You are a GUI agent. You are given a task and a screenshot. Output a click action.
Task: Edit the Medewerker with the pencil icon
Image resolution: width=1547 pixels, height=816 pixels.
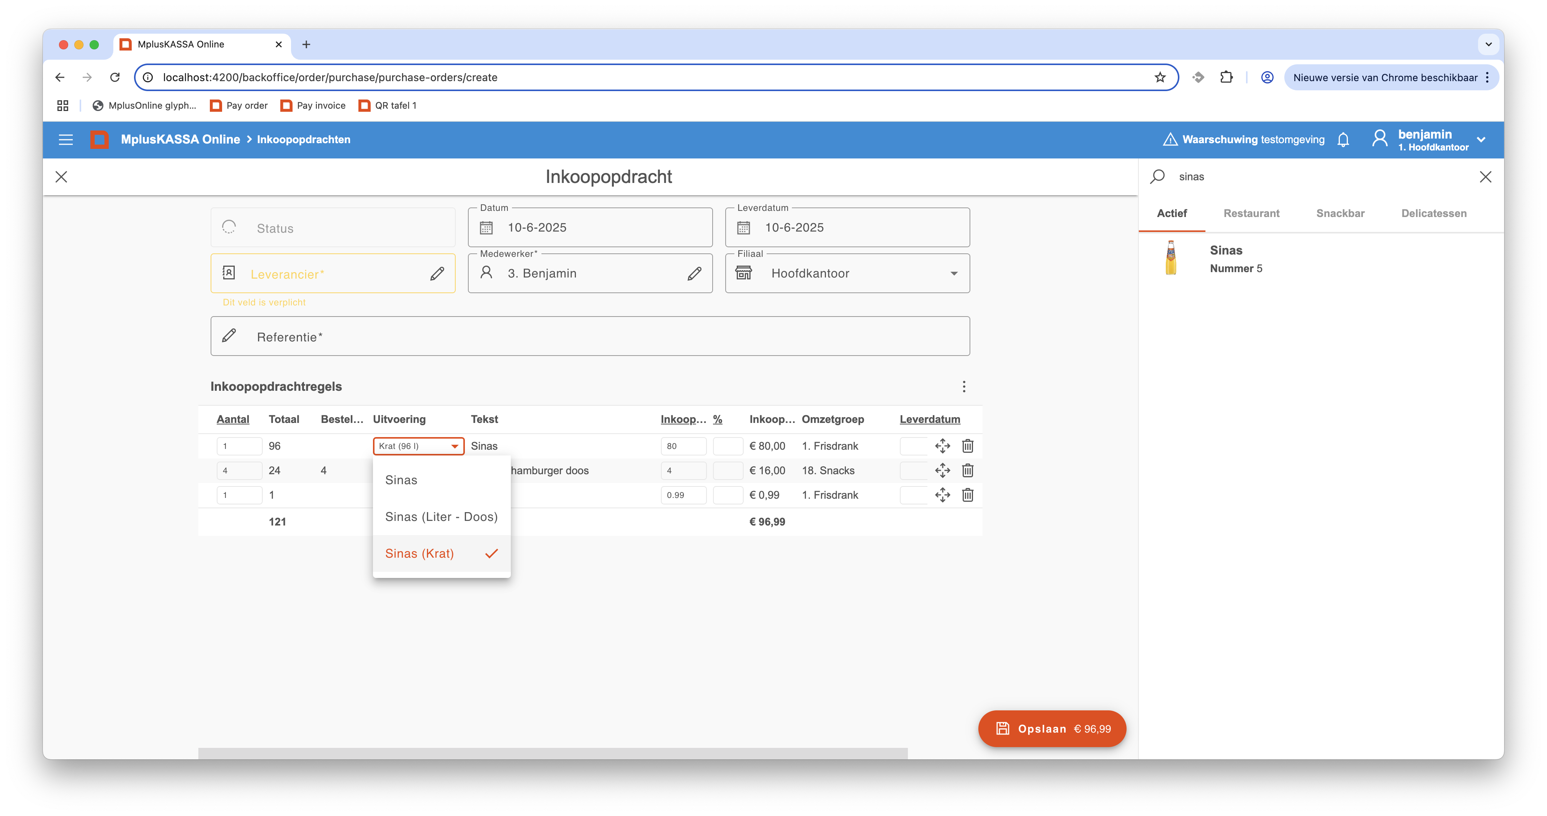tap(694, 274)
